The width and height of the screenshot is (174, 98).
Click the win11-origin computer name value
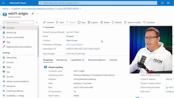pos(79,71)
